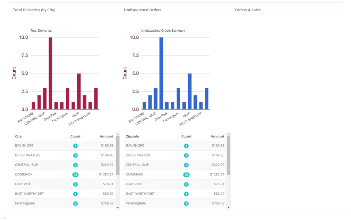Click up arrow of Zipcode table scrollbar
The height and width of the screenshot is (220, 351).
point(229,134)
